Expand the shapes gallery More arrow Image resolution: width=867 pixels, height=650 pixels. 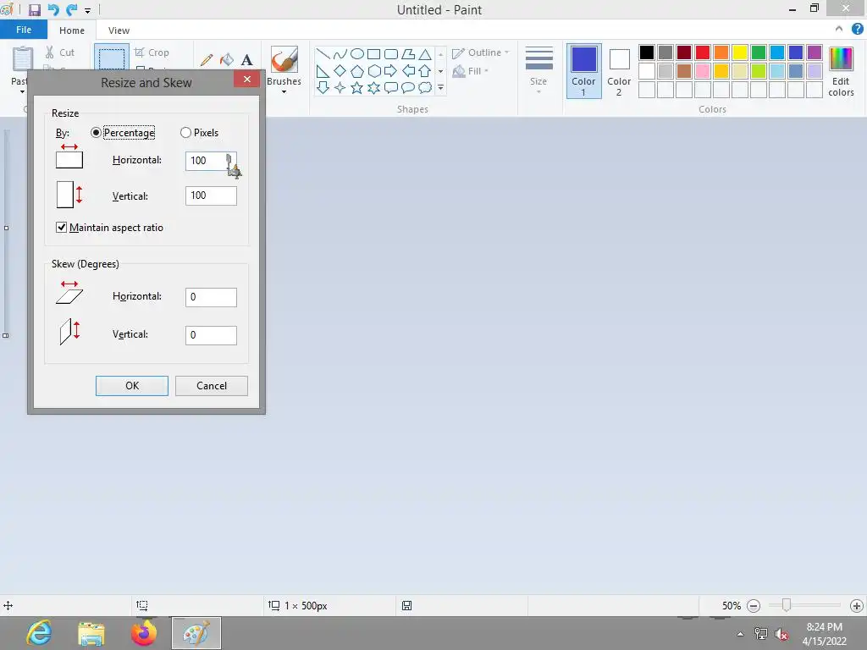click(440, 87)
